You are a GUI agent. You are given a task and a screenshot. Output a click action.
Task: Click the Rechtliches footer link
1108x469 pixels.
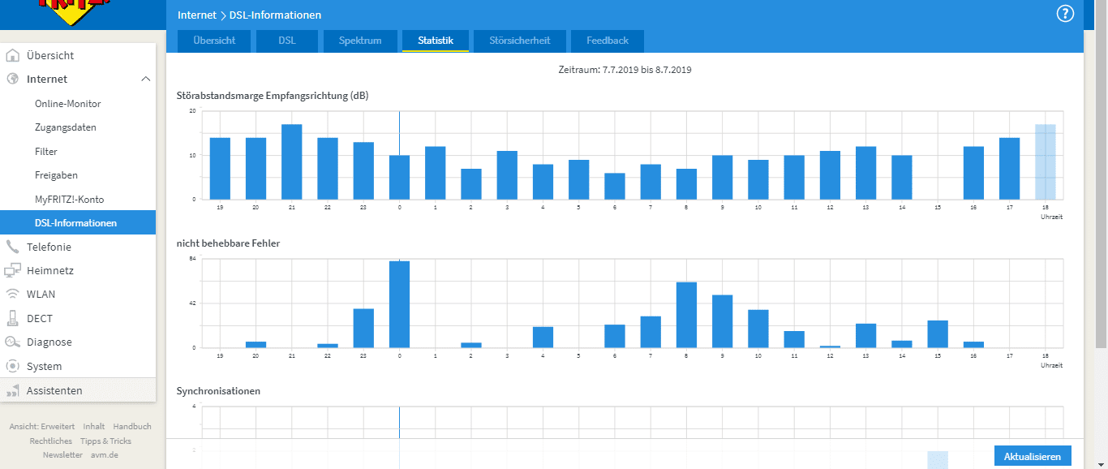point(50,441)
